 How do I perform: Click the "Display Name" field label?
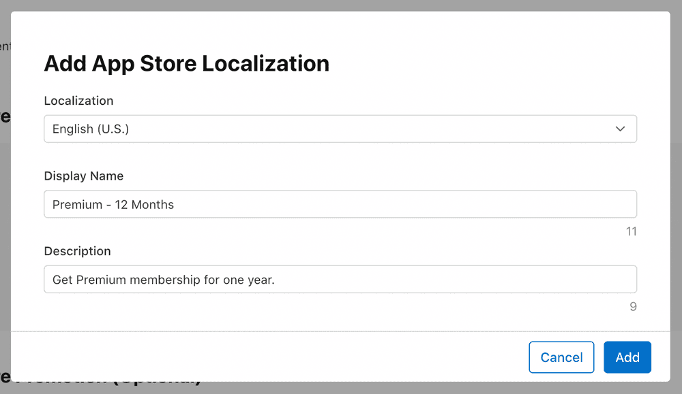(x=84, y=176)
